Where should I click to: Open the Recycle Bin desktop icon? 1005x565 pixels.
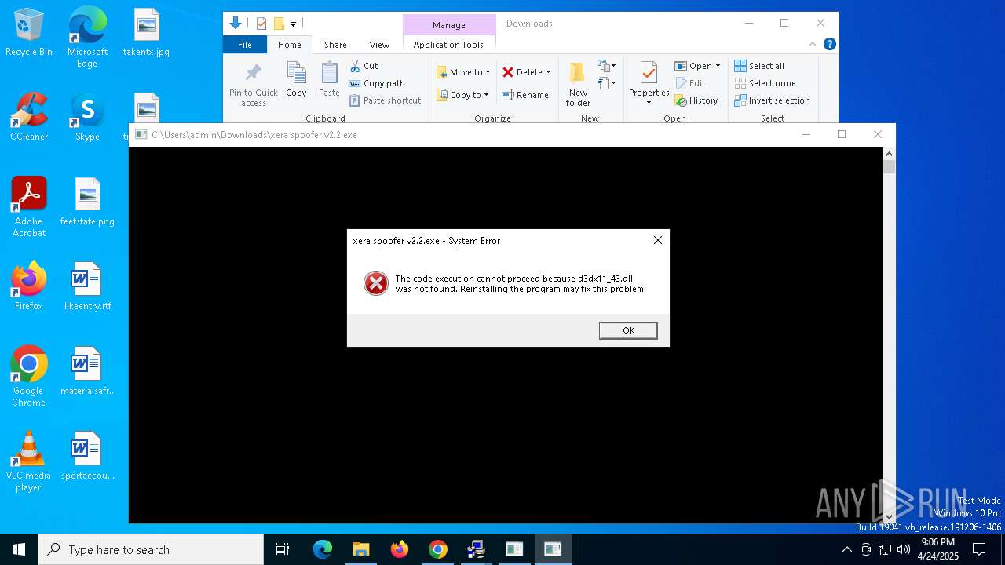click(29, 33)
